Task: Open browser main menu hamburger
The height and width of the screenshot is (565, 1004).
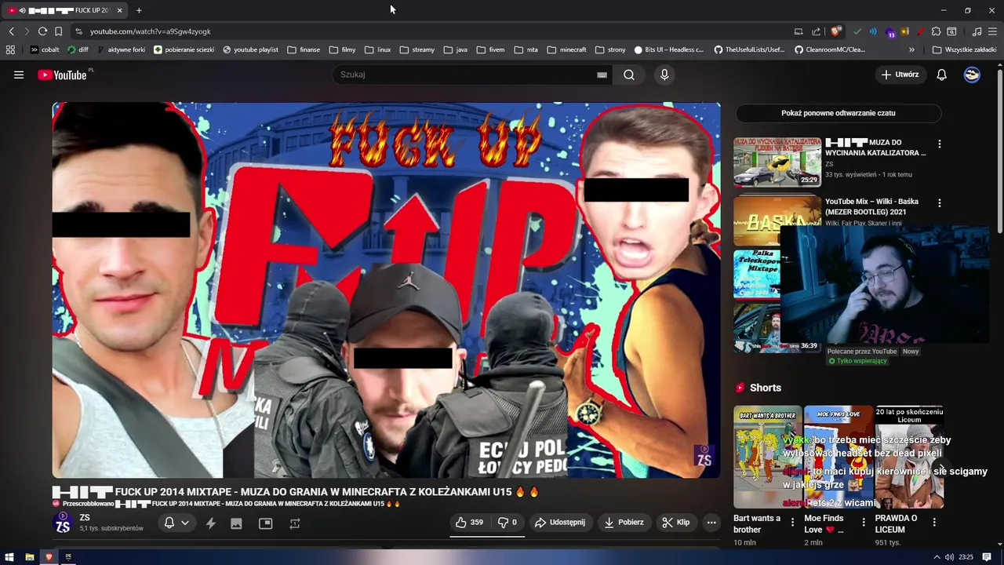Action: pos(993,31)
